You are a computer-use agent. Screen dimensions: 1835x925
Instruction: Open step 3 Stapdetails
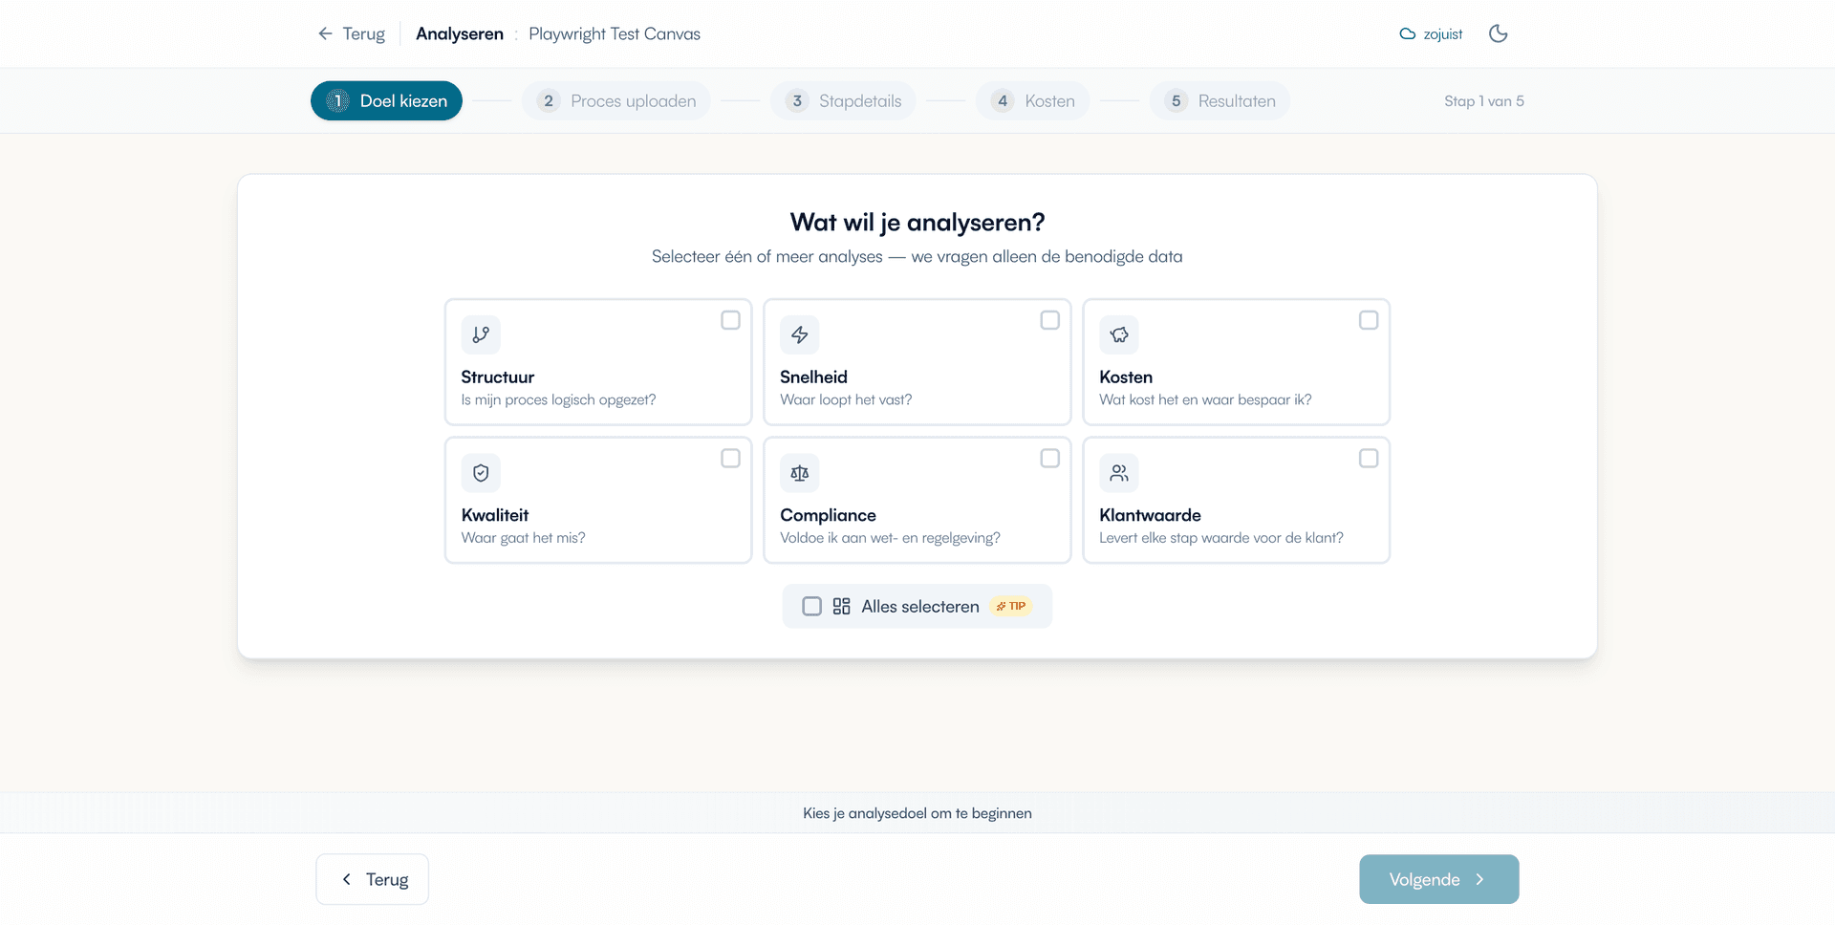coord(844,101)
